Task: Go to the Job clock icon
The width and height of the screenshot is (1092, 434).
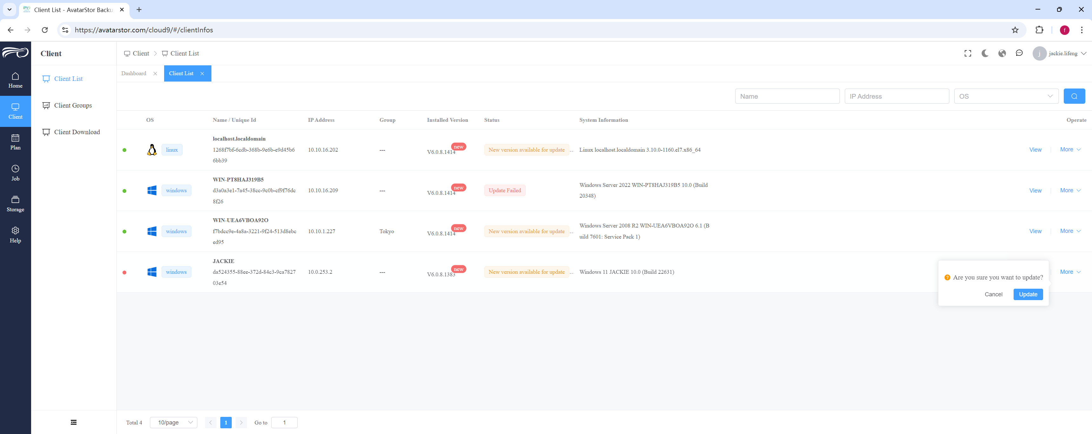Action: tap(15, 169)
